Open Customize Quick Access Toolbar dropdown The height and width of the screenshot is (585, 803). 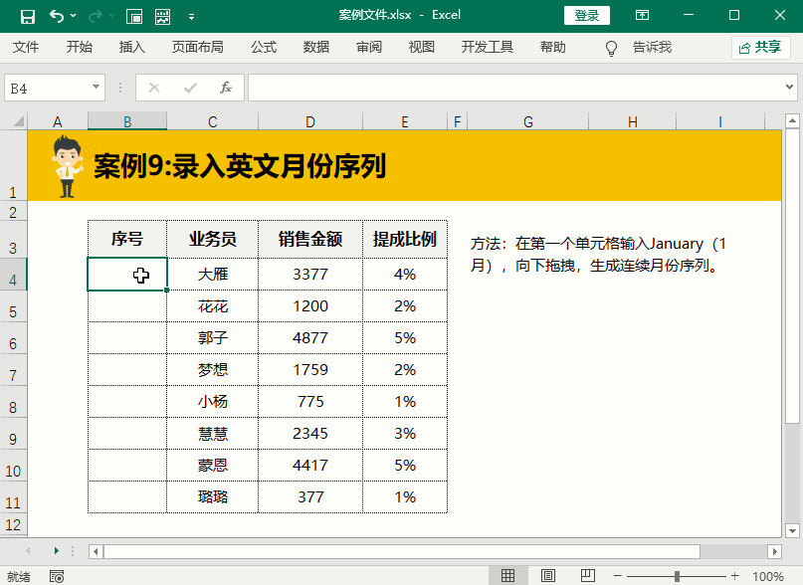click(191, 17)
